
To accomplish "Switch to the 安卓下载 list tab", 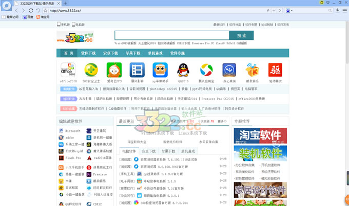I will point(149,151).
